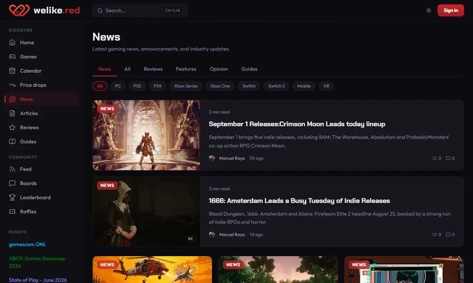Image resolution: width=473 pixels, height=283 pixels.
Task: Filter news by VR platform
Action: click(x=326, y=86)
